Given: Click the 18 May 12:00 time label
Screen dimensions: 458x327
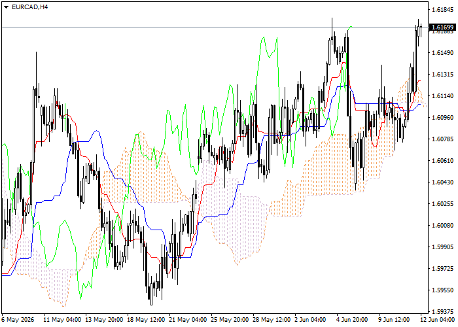Looking at the screenshot, I should (x=147, y=320).
